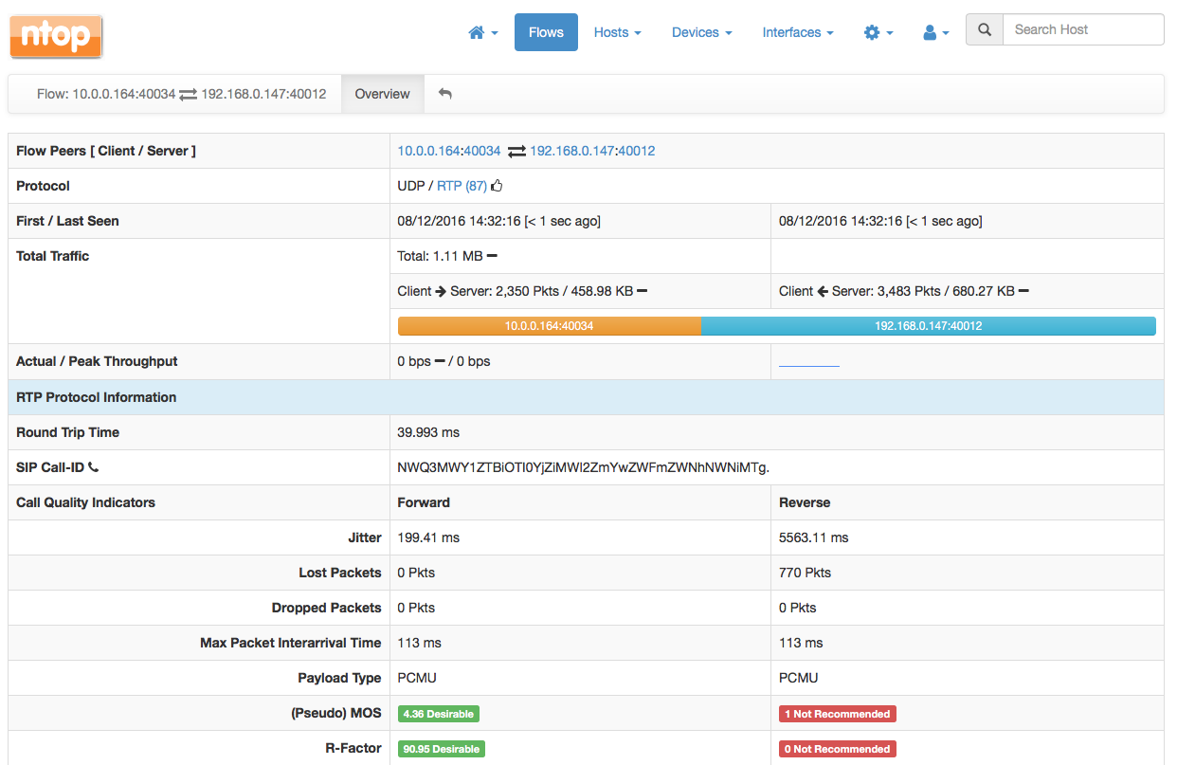Screen dimensions: 1177x765
Task: Click the thumbs-up icon beside RTP (87)
Action: tap(497, 186)
